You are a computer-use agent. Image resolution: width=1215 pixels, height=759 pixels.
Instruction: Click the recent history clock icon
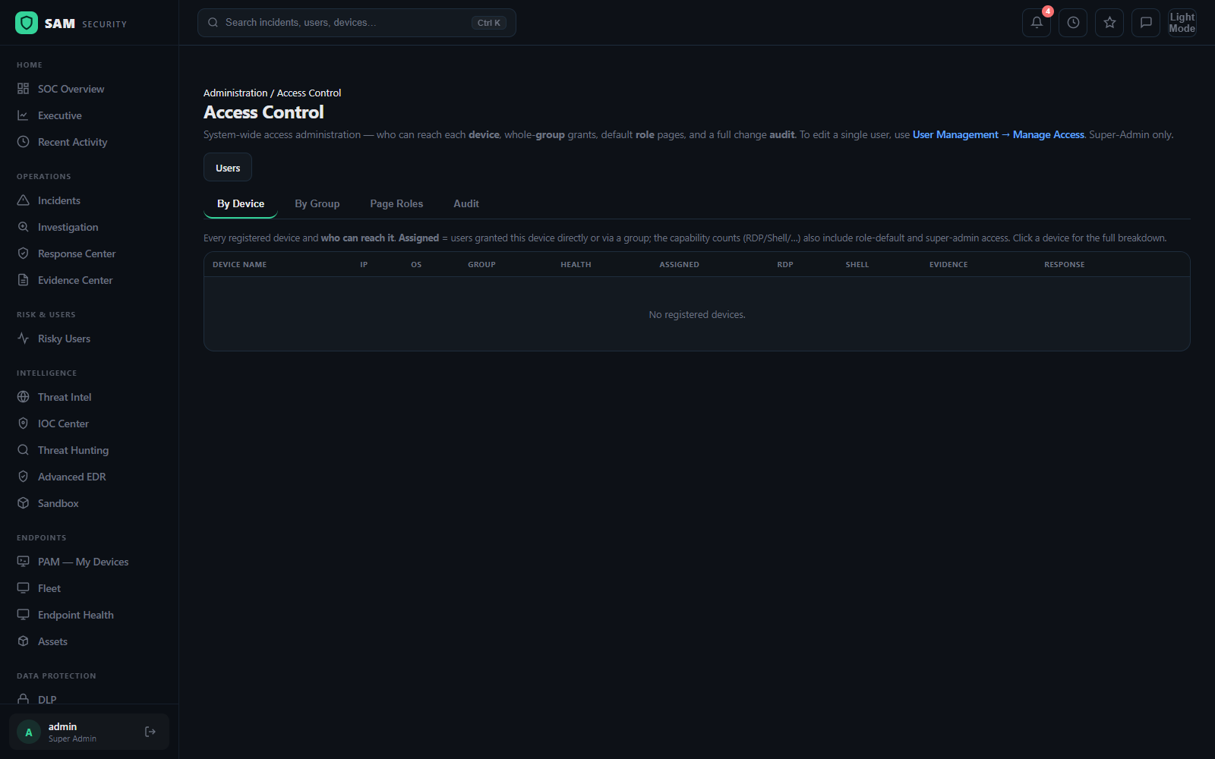coord(1073,23)
